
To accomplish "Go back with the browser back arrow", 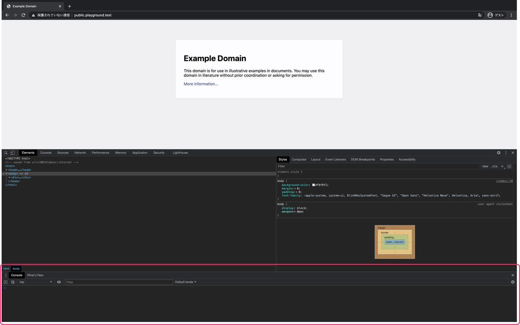I will [7, 15].
